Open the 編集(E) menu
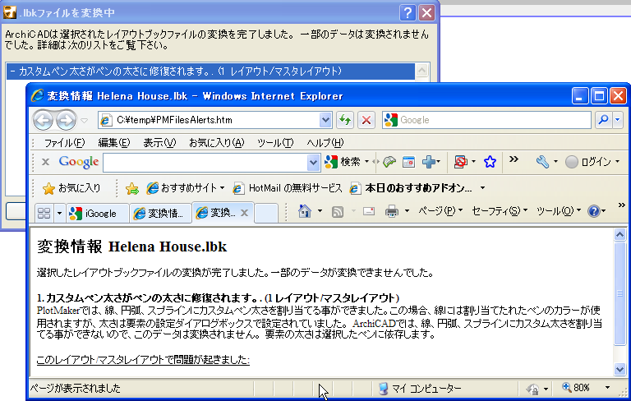 pos(114,142)
